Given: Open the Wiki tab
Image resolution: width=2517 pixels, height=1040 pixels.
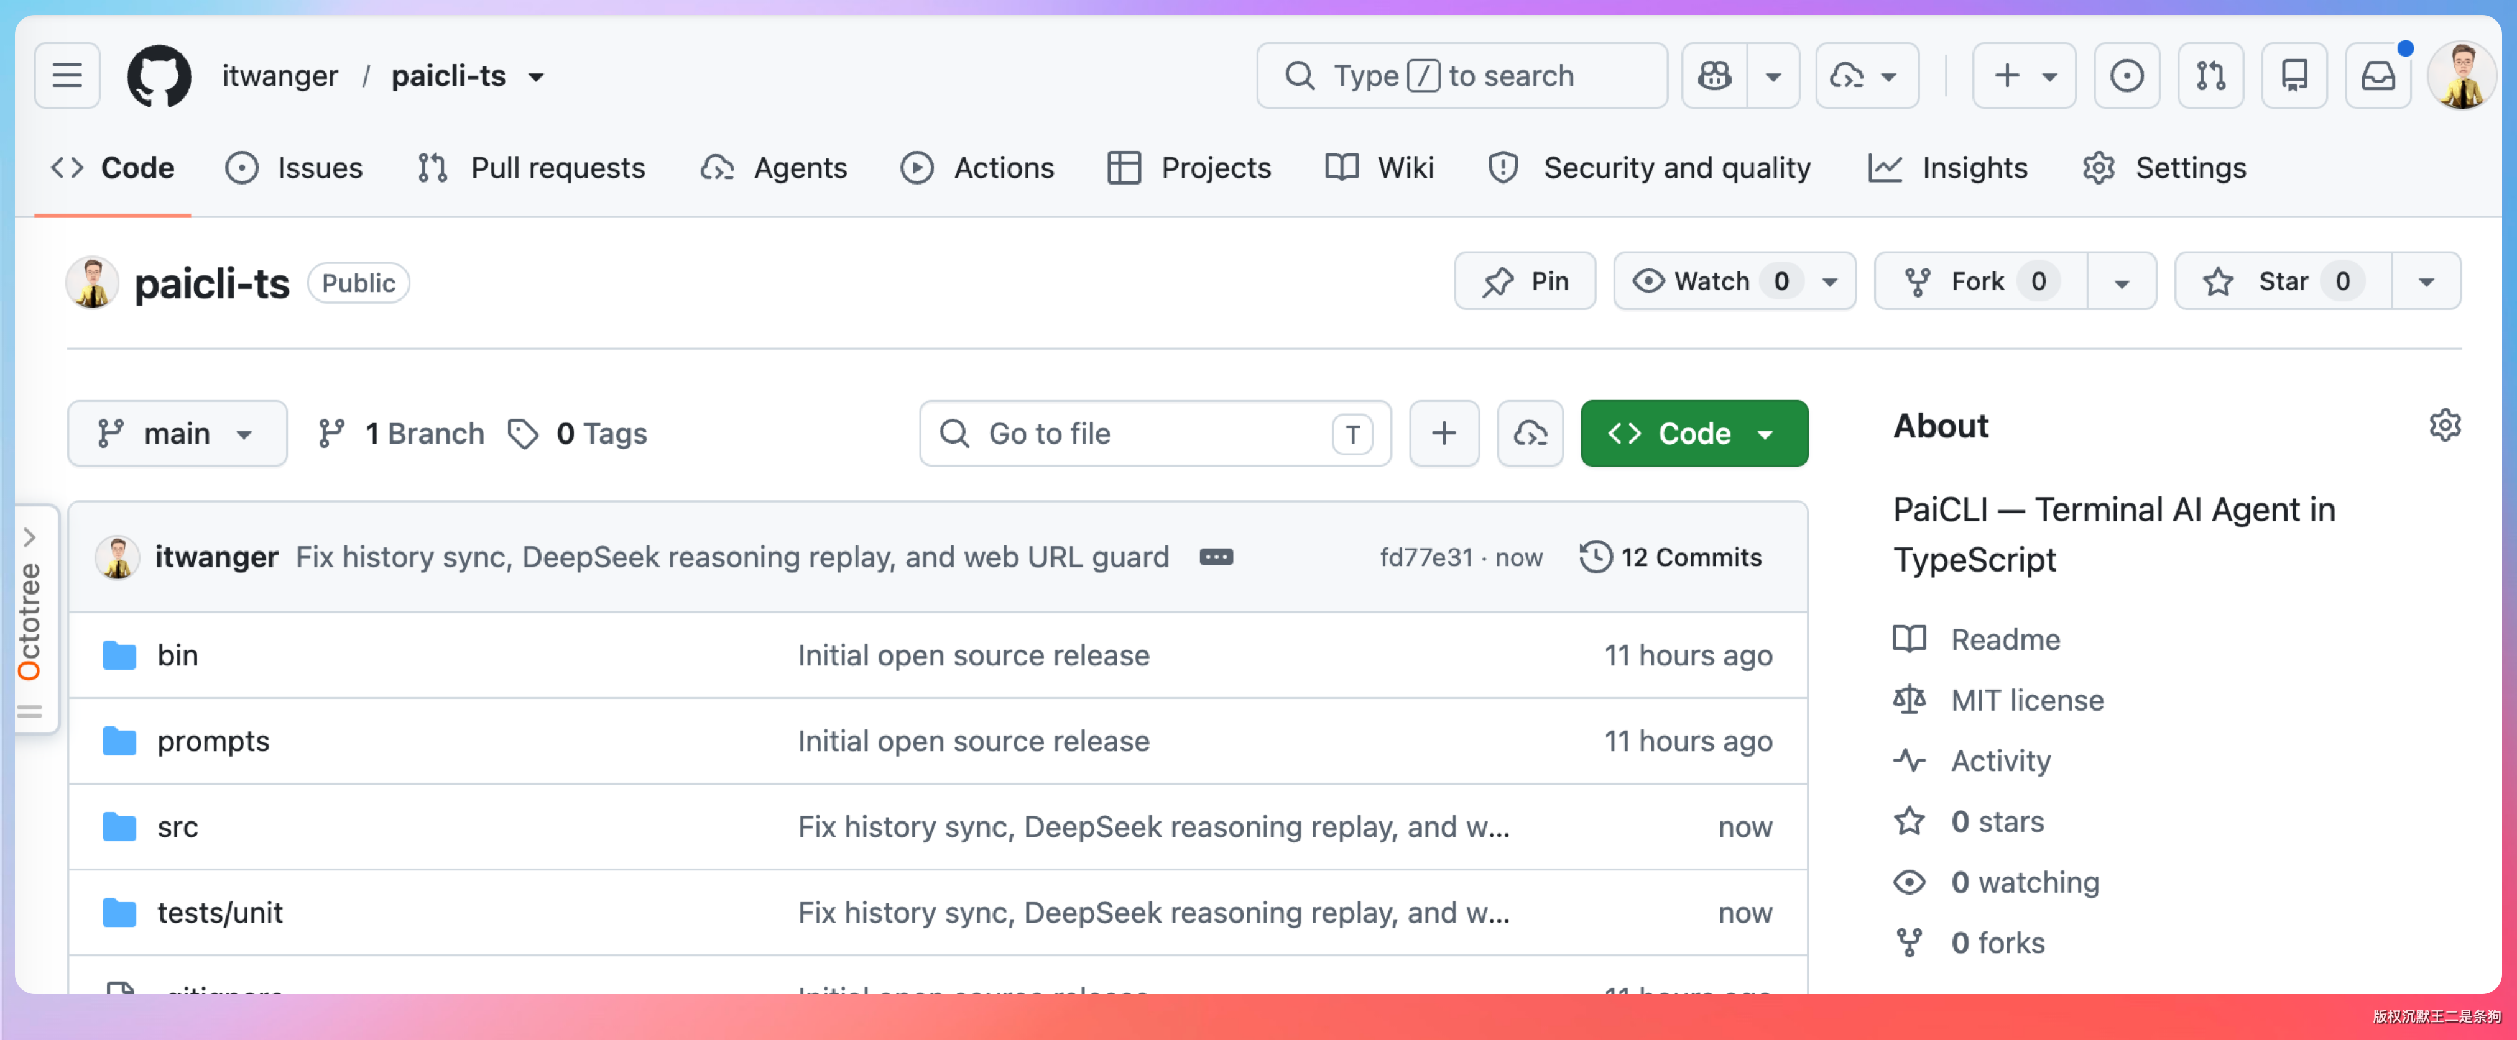Looking at the screenshot, I should (x=1380, y=168).
